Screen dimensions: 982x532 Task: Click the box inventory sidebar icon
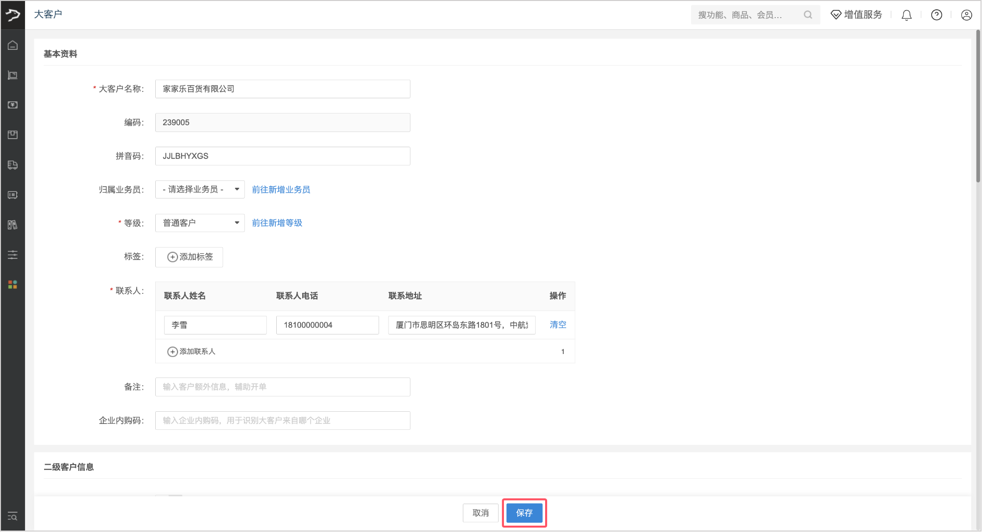[13, 135]
